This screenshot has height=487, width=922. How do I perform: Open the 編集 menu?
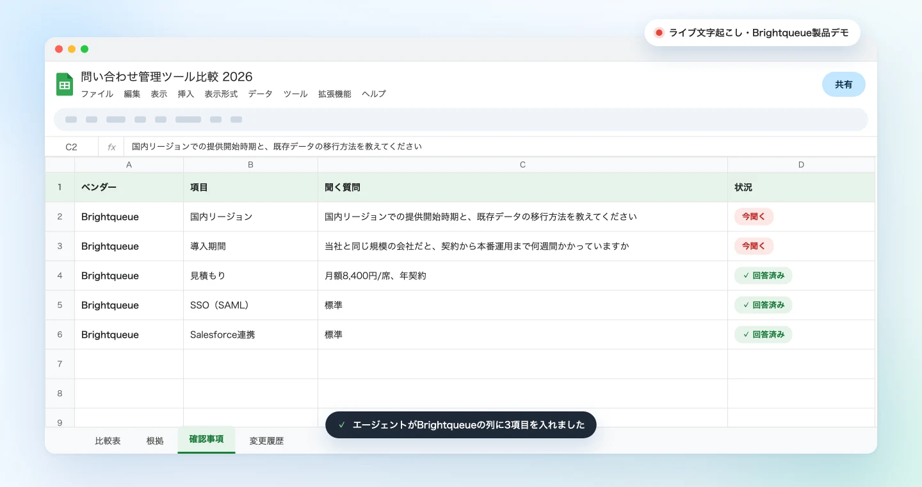pos(132,94)
